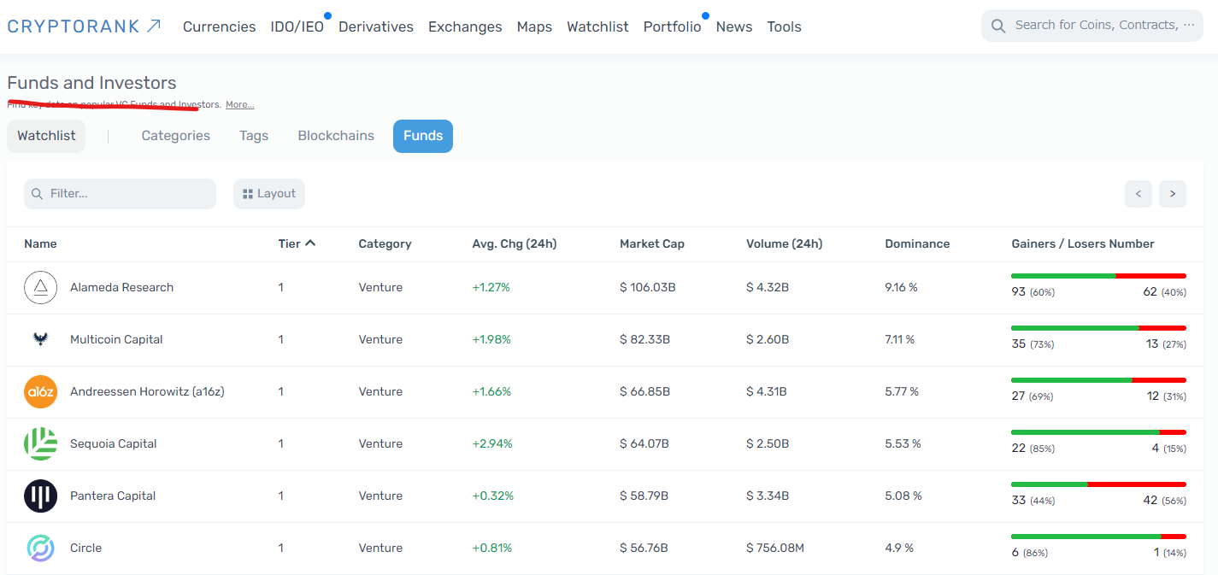1218x575 pixels.
Task: Switch to the Blockchains tab
Action: click(336, 136)
